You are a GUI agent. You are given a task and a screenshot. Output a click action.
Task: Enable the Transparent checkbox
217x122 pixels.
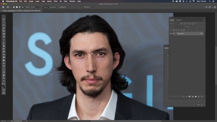[58, 7]
